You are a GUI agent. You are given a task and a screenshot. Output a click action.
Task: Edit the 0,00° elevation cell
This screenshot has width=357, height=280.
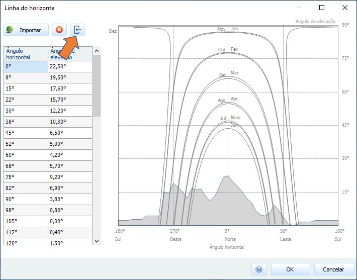(x=70, y=221)
